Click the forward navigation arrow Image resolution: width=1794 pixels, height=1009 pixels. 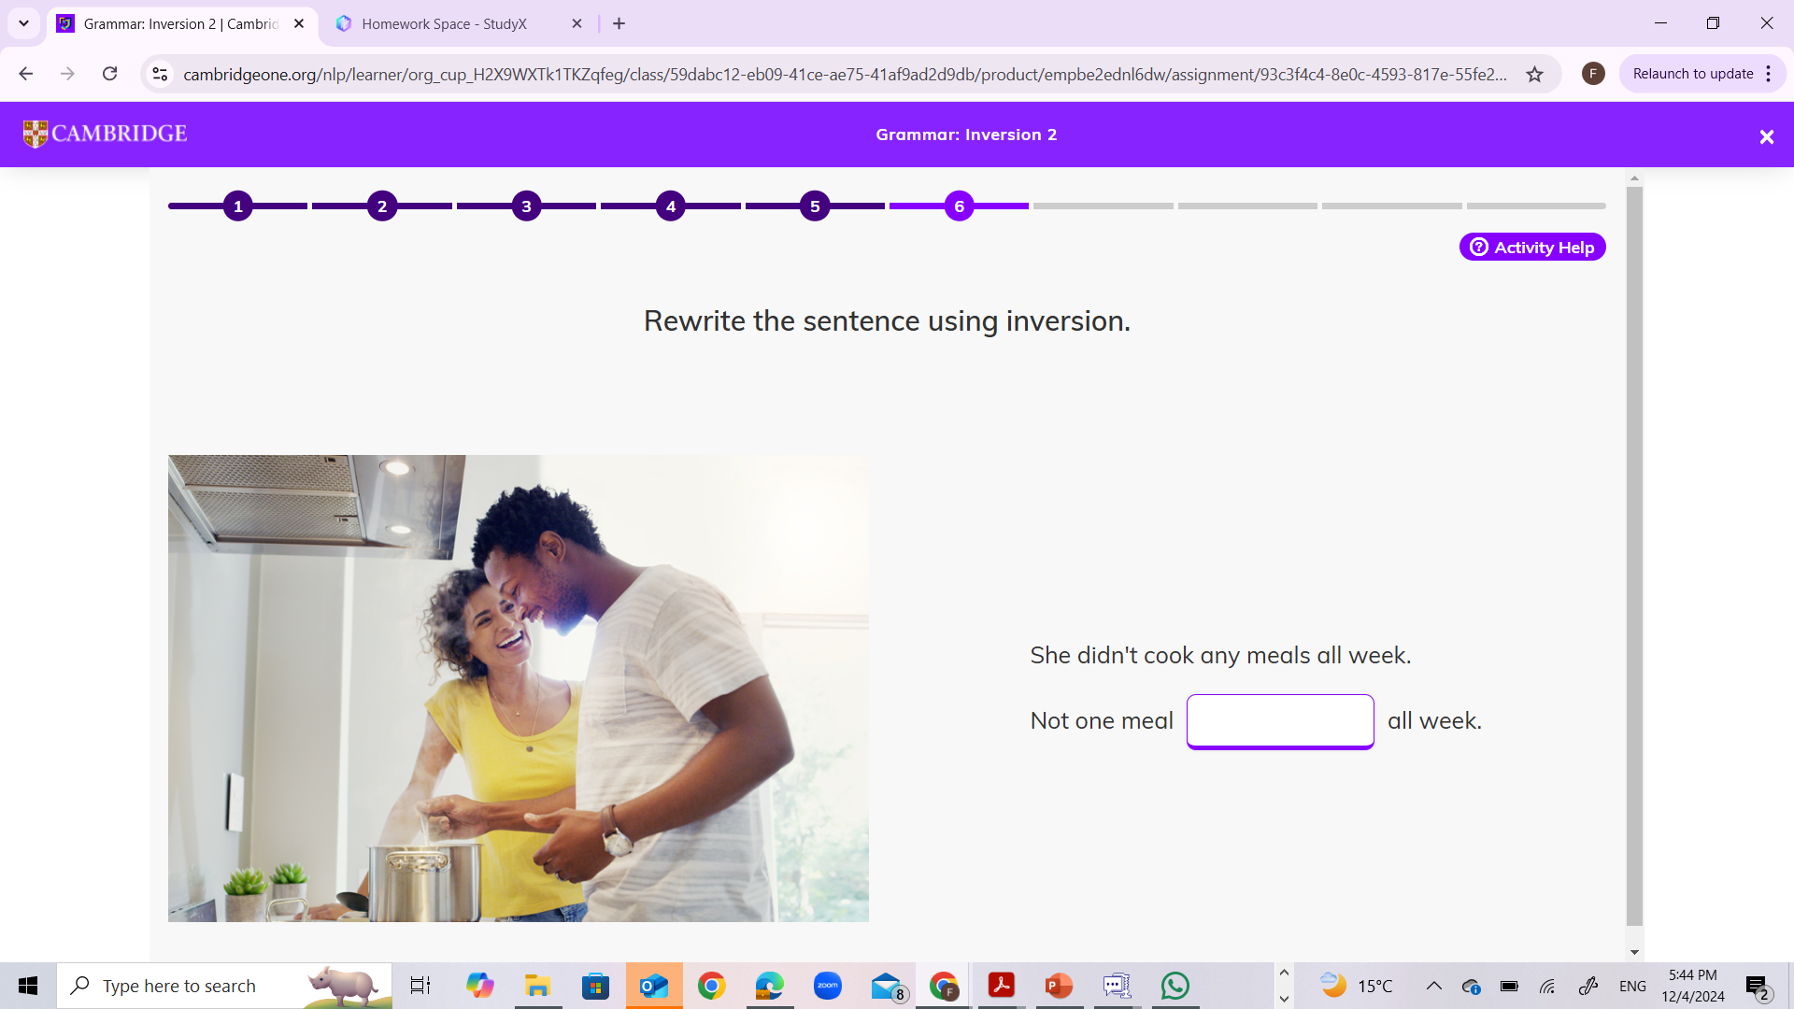(68, 74)
